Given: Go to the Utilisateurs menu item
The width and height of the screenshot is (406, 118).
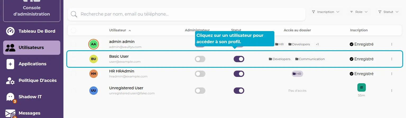Looking at the screenshot, I should (x=31, y=48).
